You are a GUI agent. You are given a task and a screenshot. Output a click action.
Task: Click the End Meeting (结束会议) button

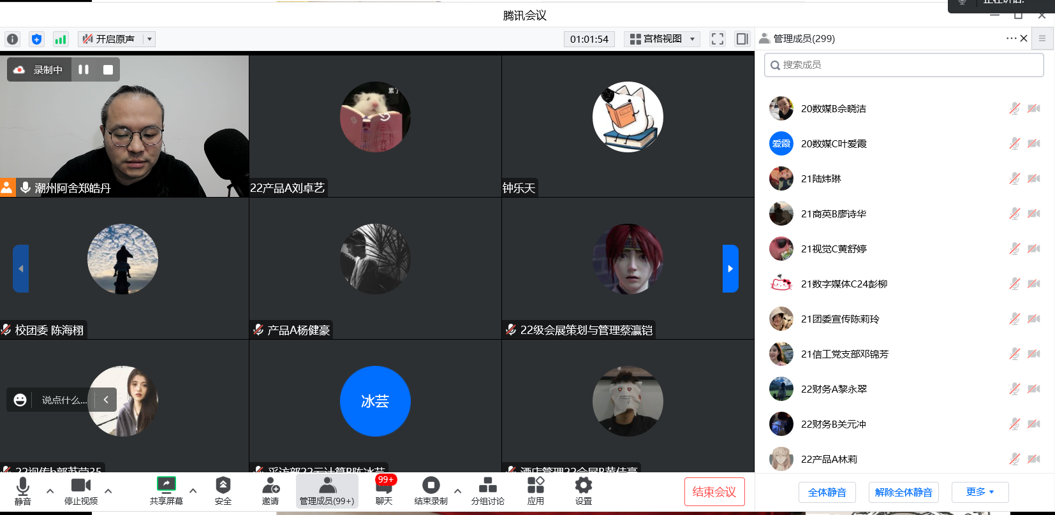pyautogui.click(x=714, y=492)
